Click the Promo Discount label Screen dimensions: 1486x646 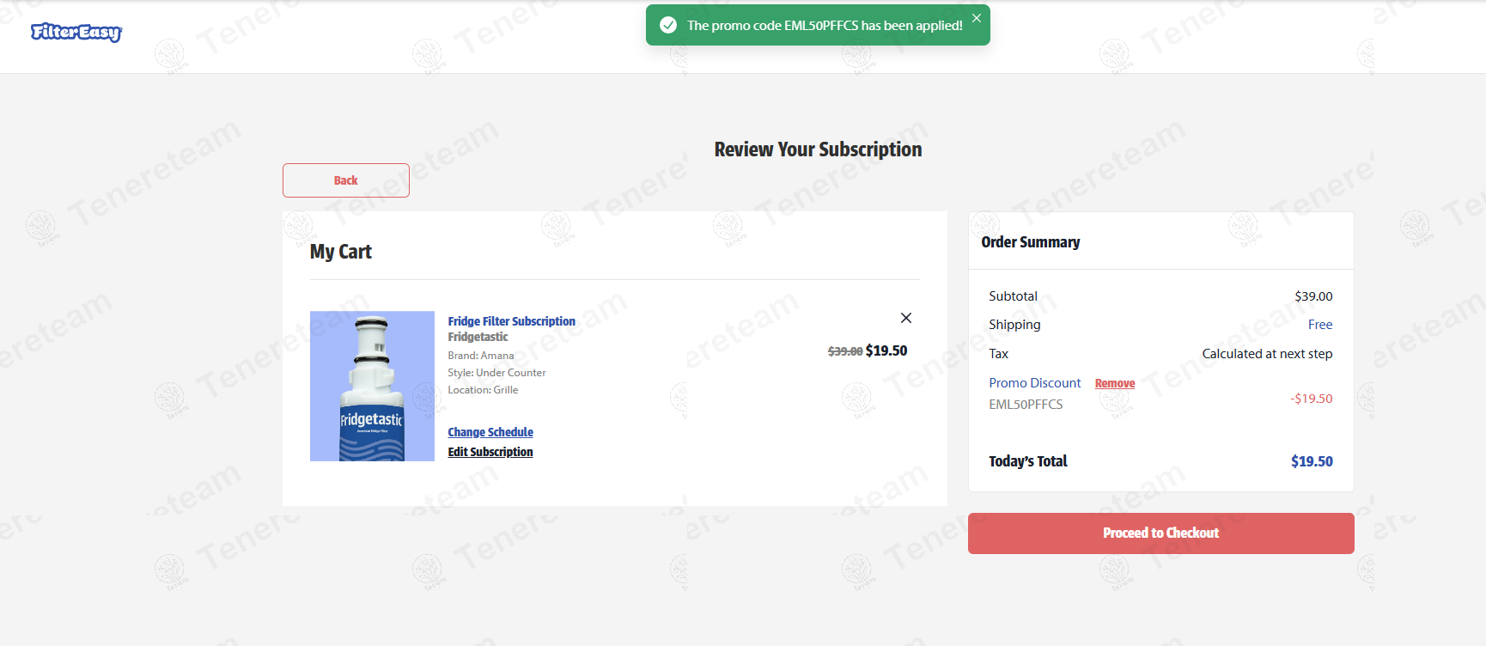(1034, 383)
